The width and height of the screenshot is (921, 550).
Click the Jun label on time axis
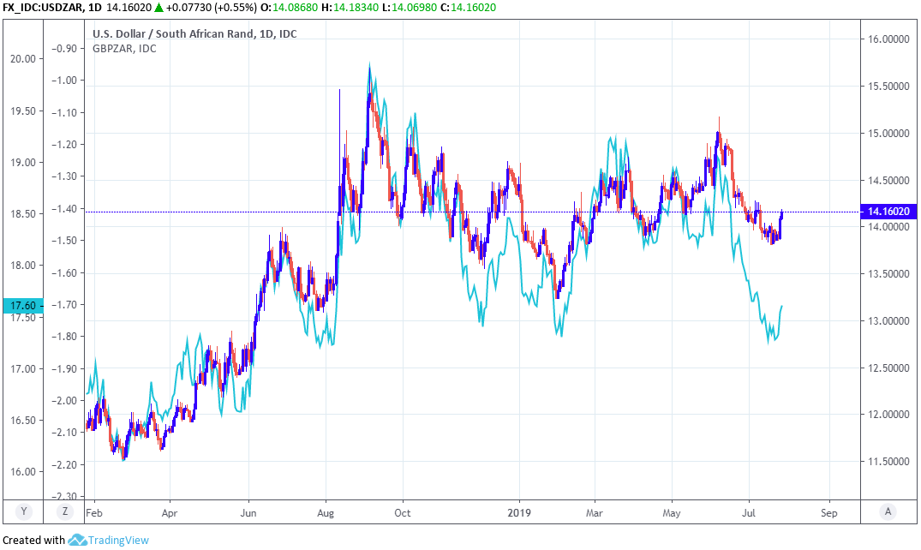point(248,513)
